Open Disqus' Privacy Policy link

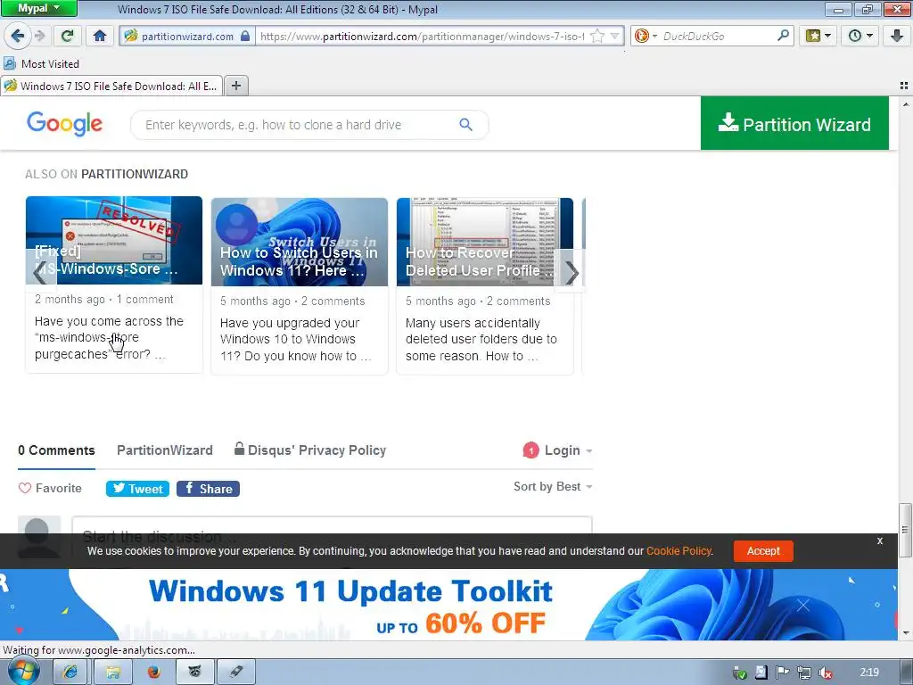click(x=310, y=450)
